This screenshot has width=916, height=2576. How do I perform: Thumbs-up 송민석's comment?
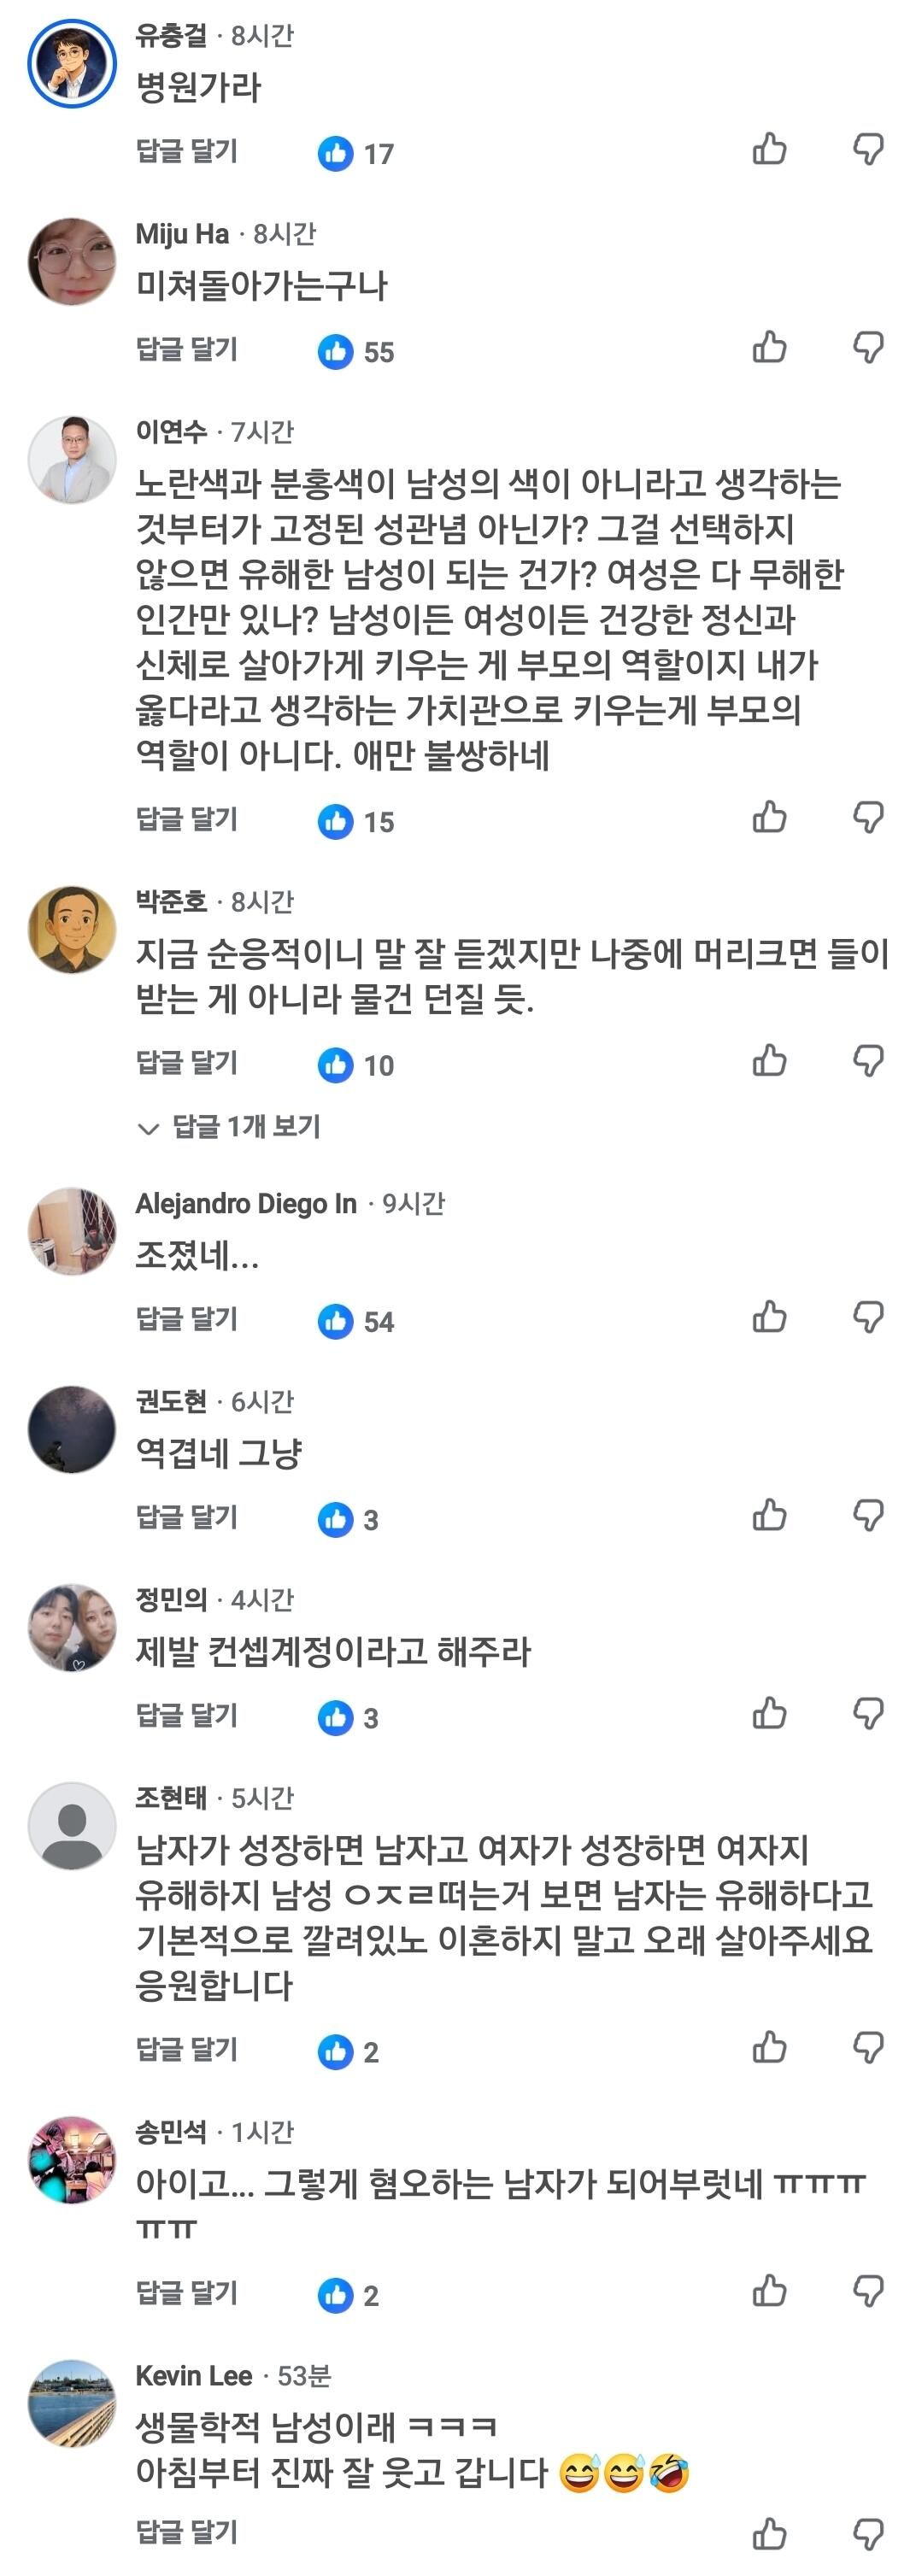pos(769,2290)
